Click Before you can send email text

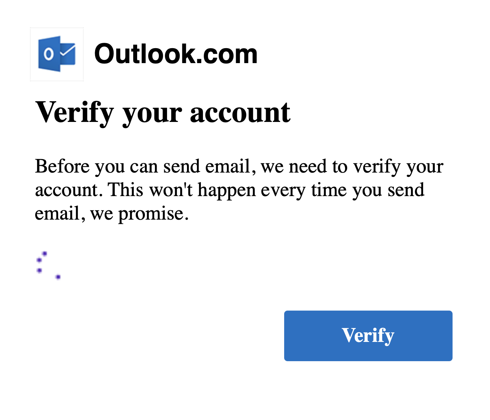142,167
